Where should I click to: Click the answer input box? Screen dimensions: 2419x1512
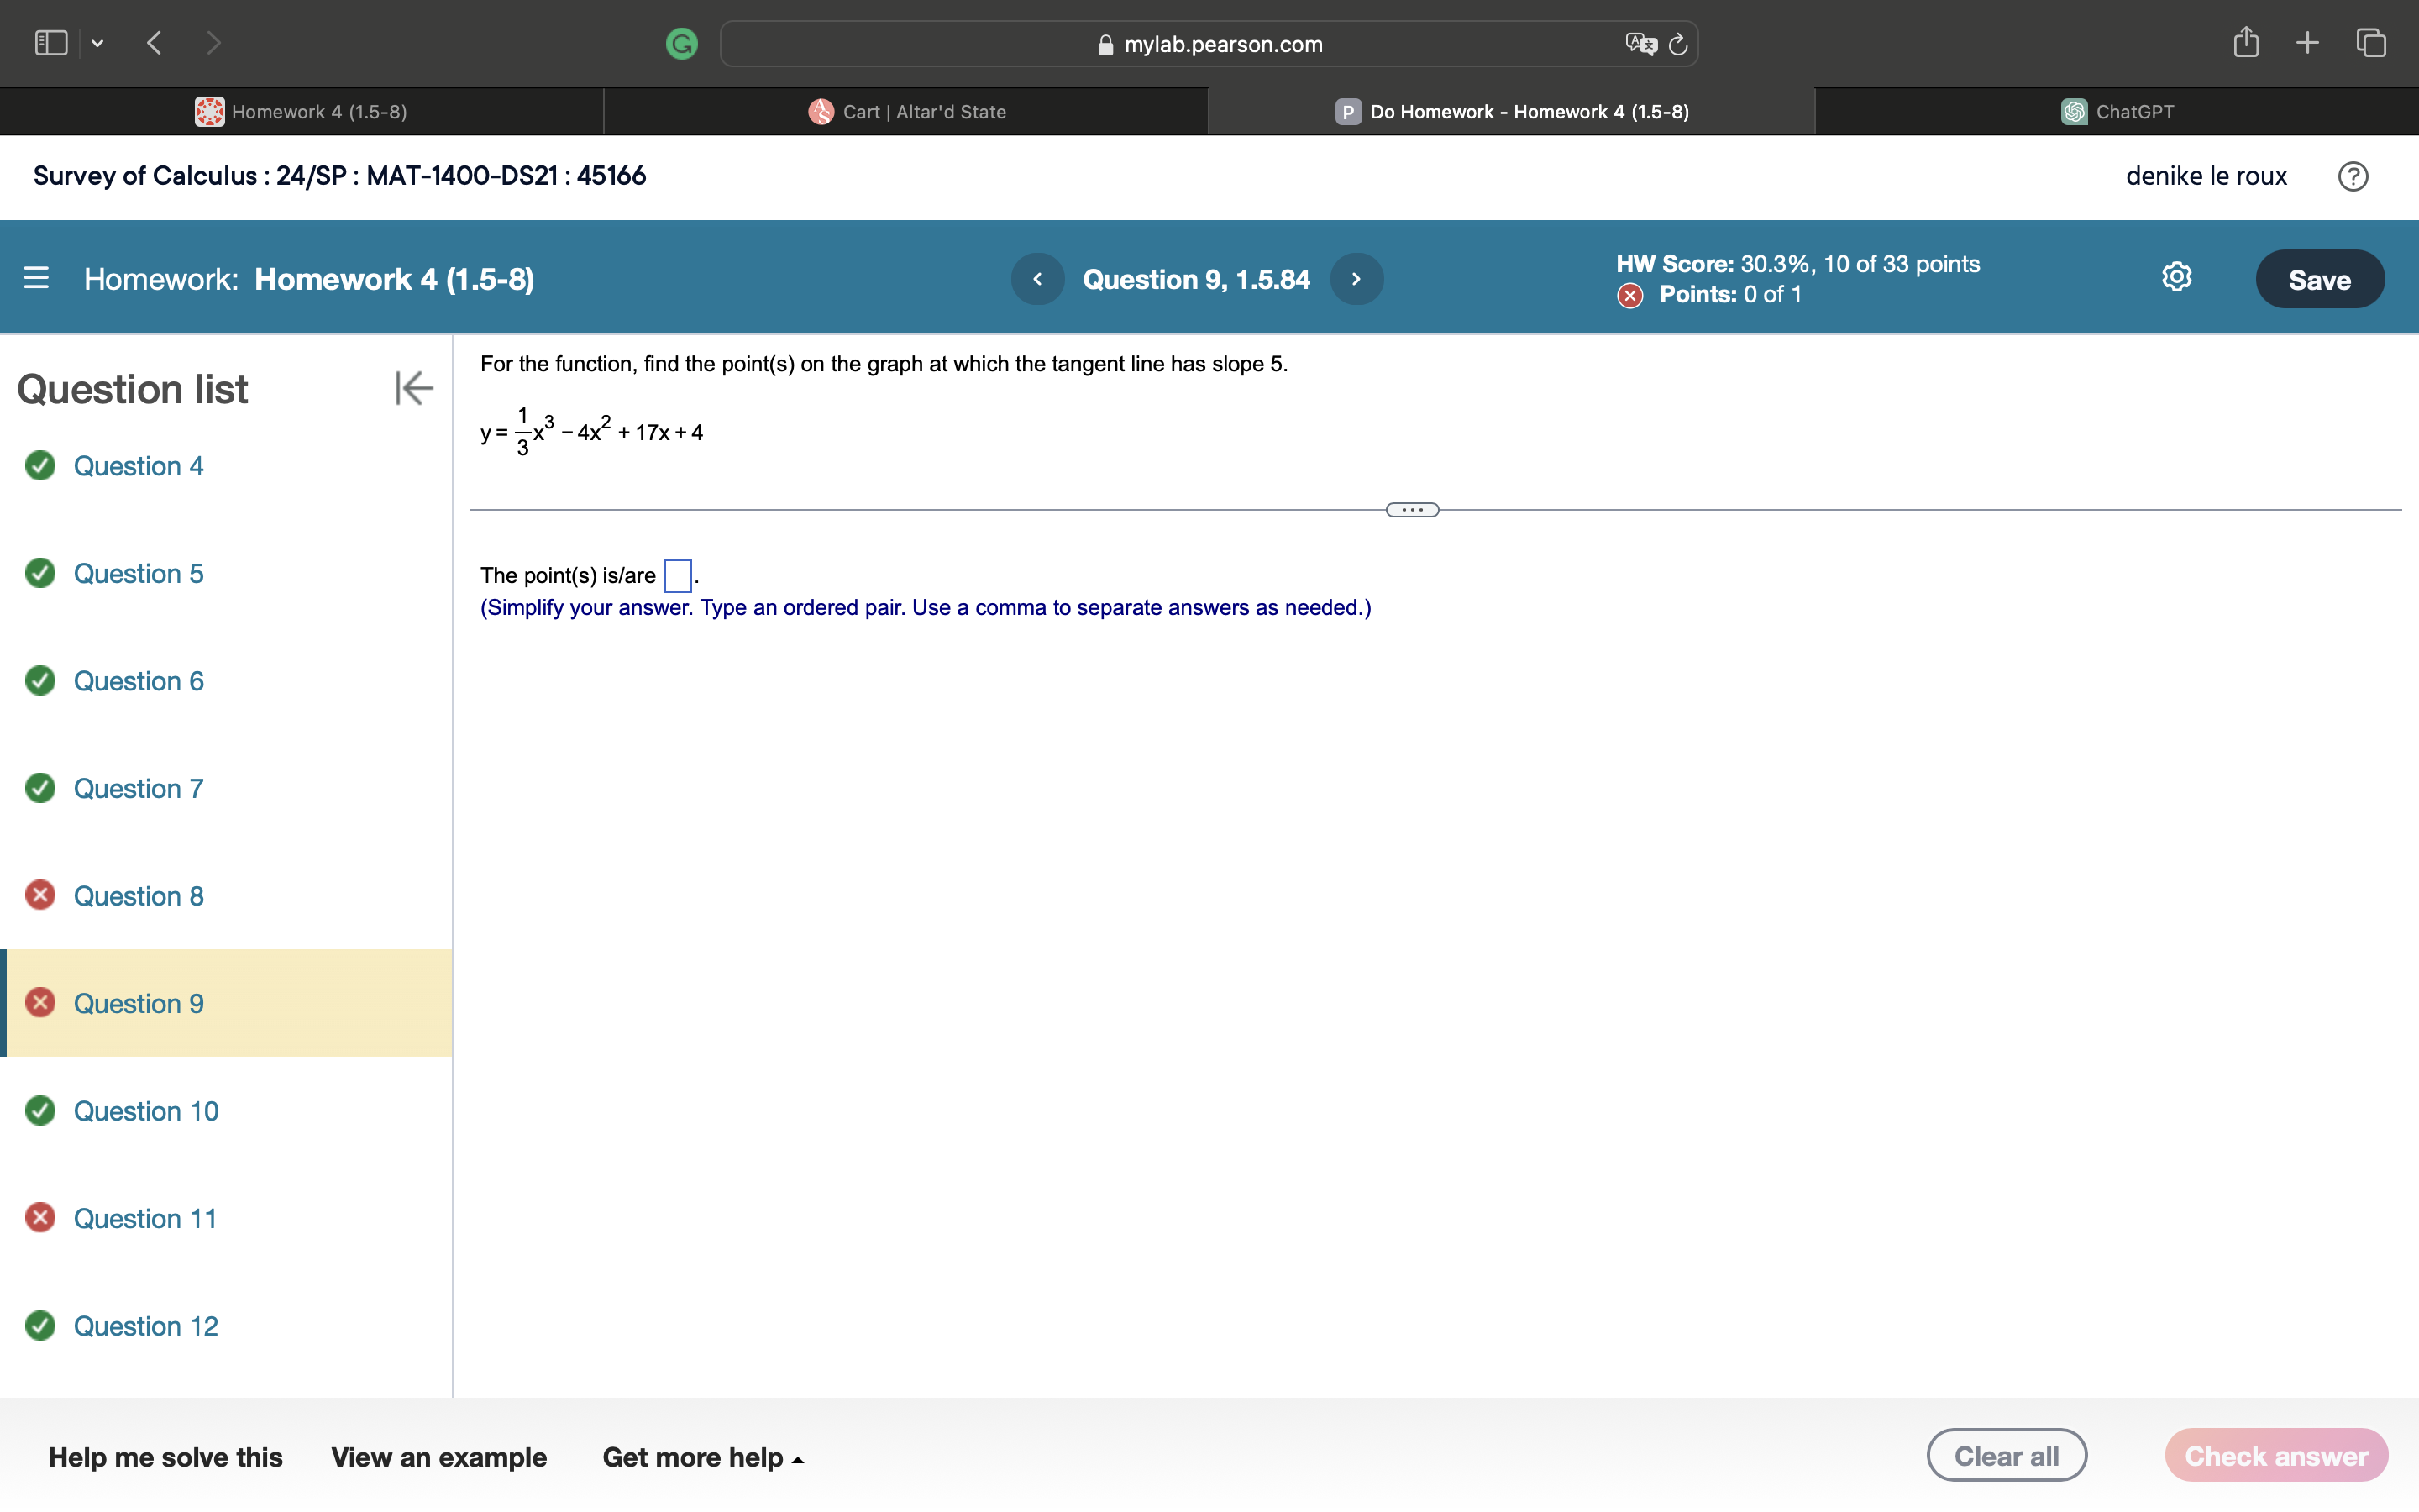tap(678, 575)
